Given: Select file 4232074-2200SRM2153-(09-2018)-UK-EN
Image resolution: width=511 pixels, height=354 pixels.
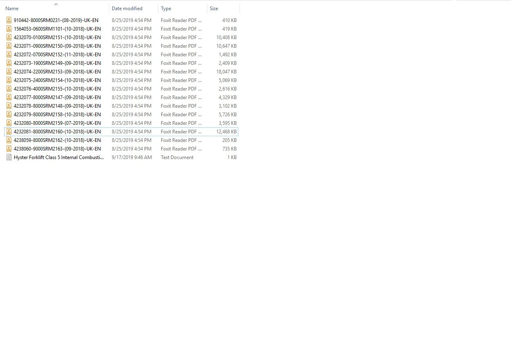Looking at the screenshot, I should point(57,71).
